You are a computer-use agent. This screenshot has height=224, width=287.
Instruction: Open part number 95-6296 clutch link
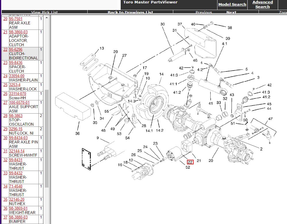tap(16, 50)
